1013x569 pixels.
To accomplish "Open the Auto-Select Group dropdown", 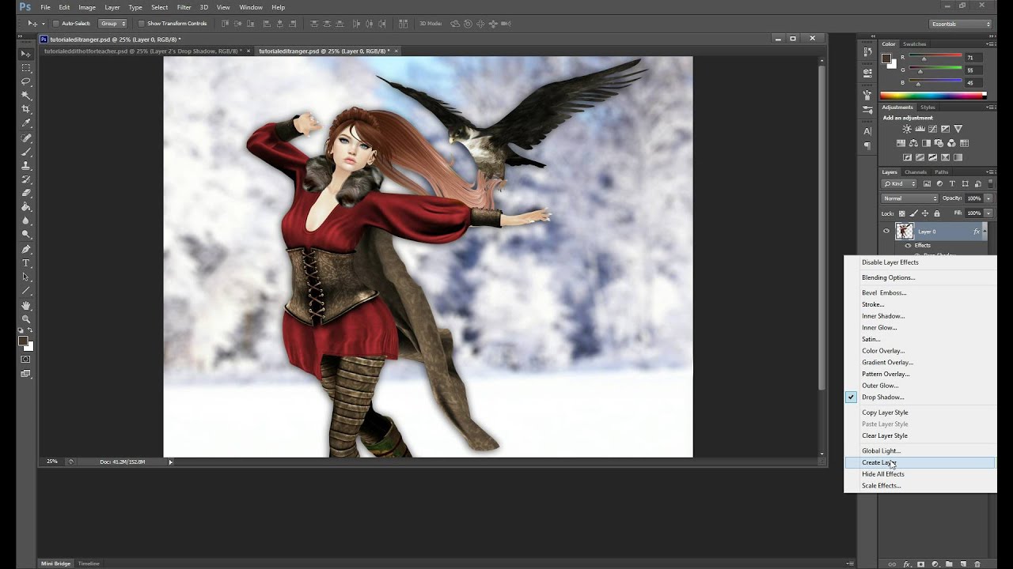I will (112, 24).
